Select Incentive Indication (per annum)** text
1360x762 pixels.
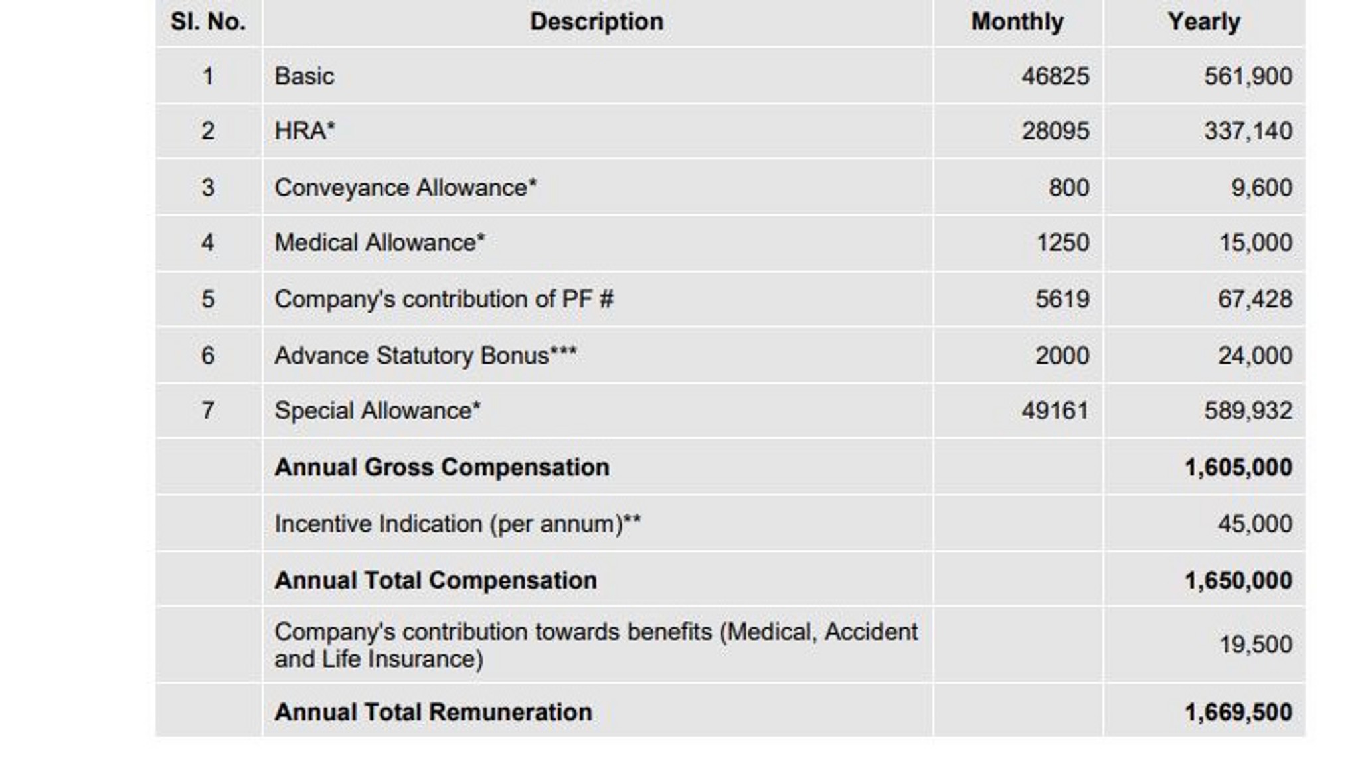click(x=458, y=524)
